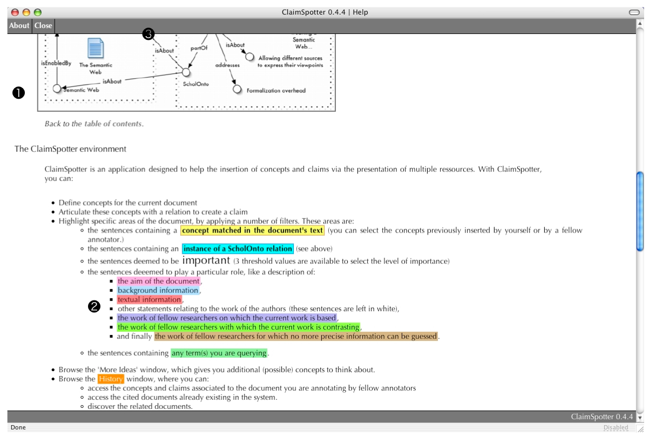Click the 'Semantic Web' node circle in diagram
Image resolution: width=649 pixels, height=437 pixels.
coord(57,88)
